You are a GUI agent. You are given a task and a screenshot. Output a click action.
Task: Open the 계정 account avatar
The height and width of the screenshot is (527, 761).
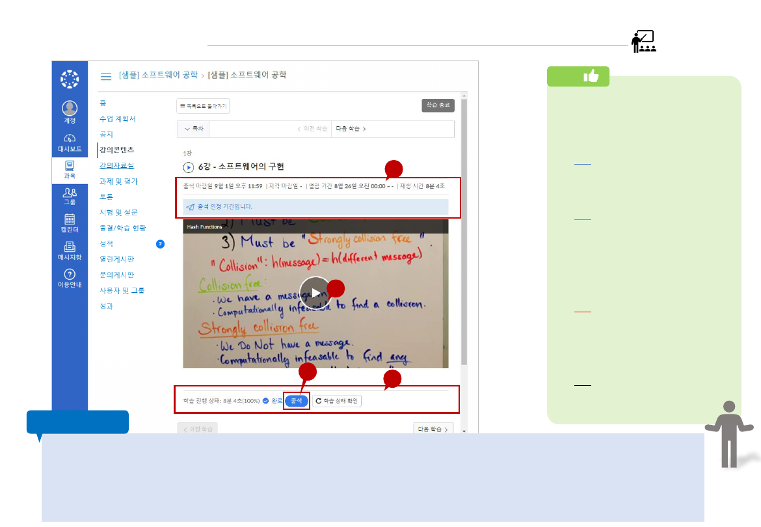70,109
